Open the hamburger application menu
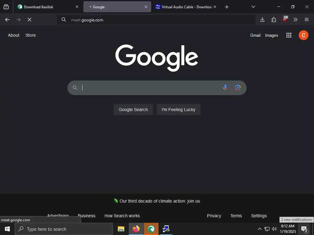314x235 pixels. [x=307, y=20]
